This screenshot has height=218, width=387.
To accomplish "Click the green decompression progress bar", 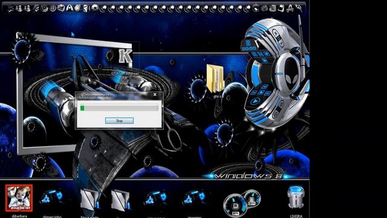I will pos(119,107).
